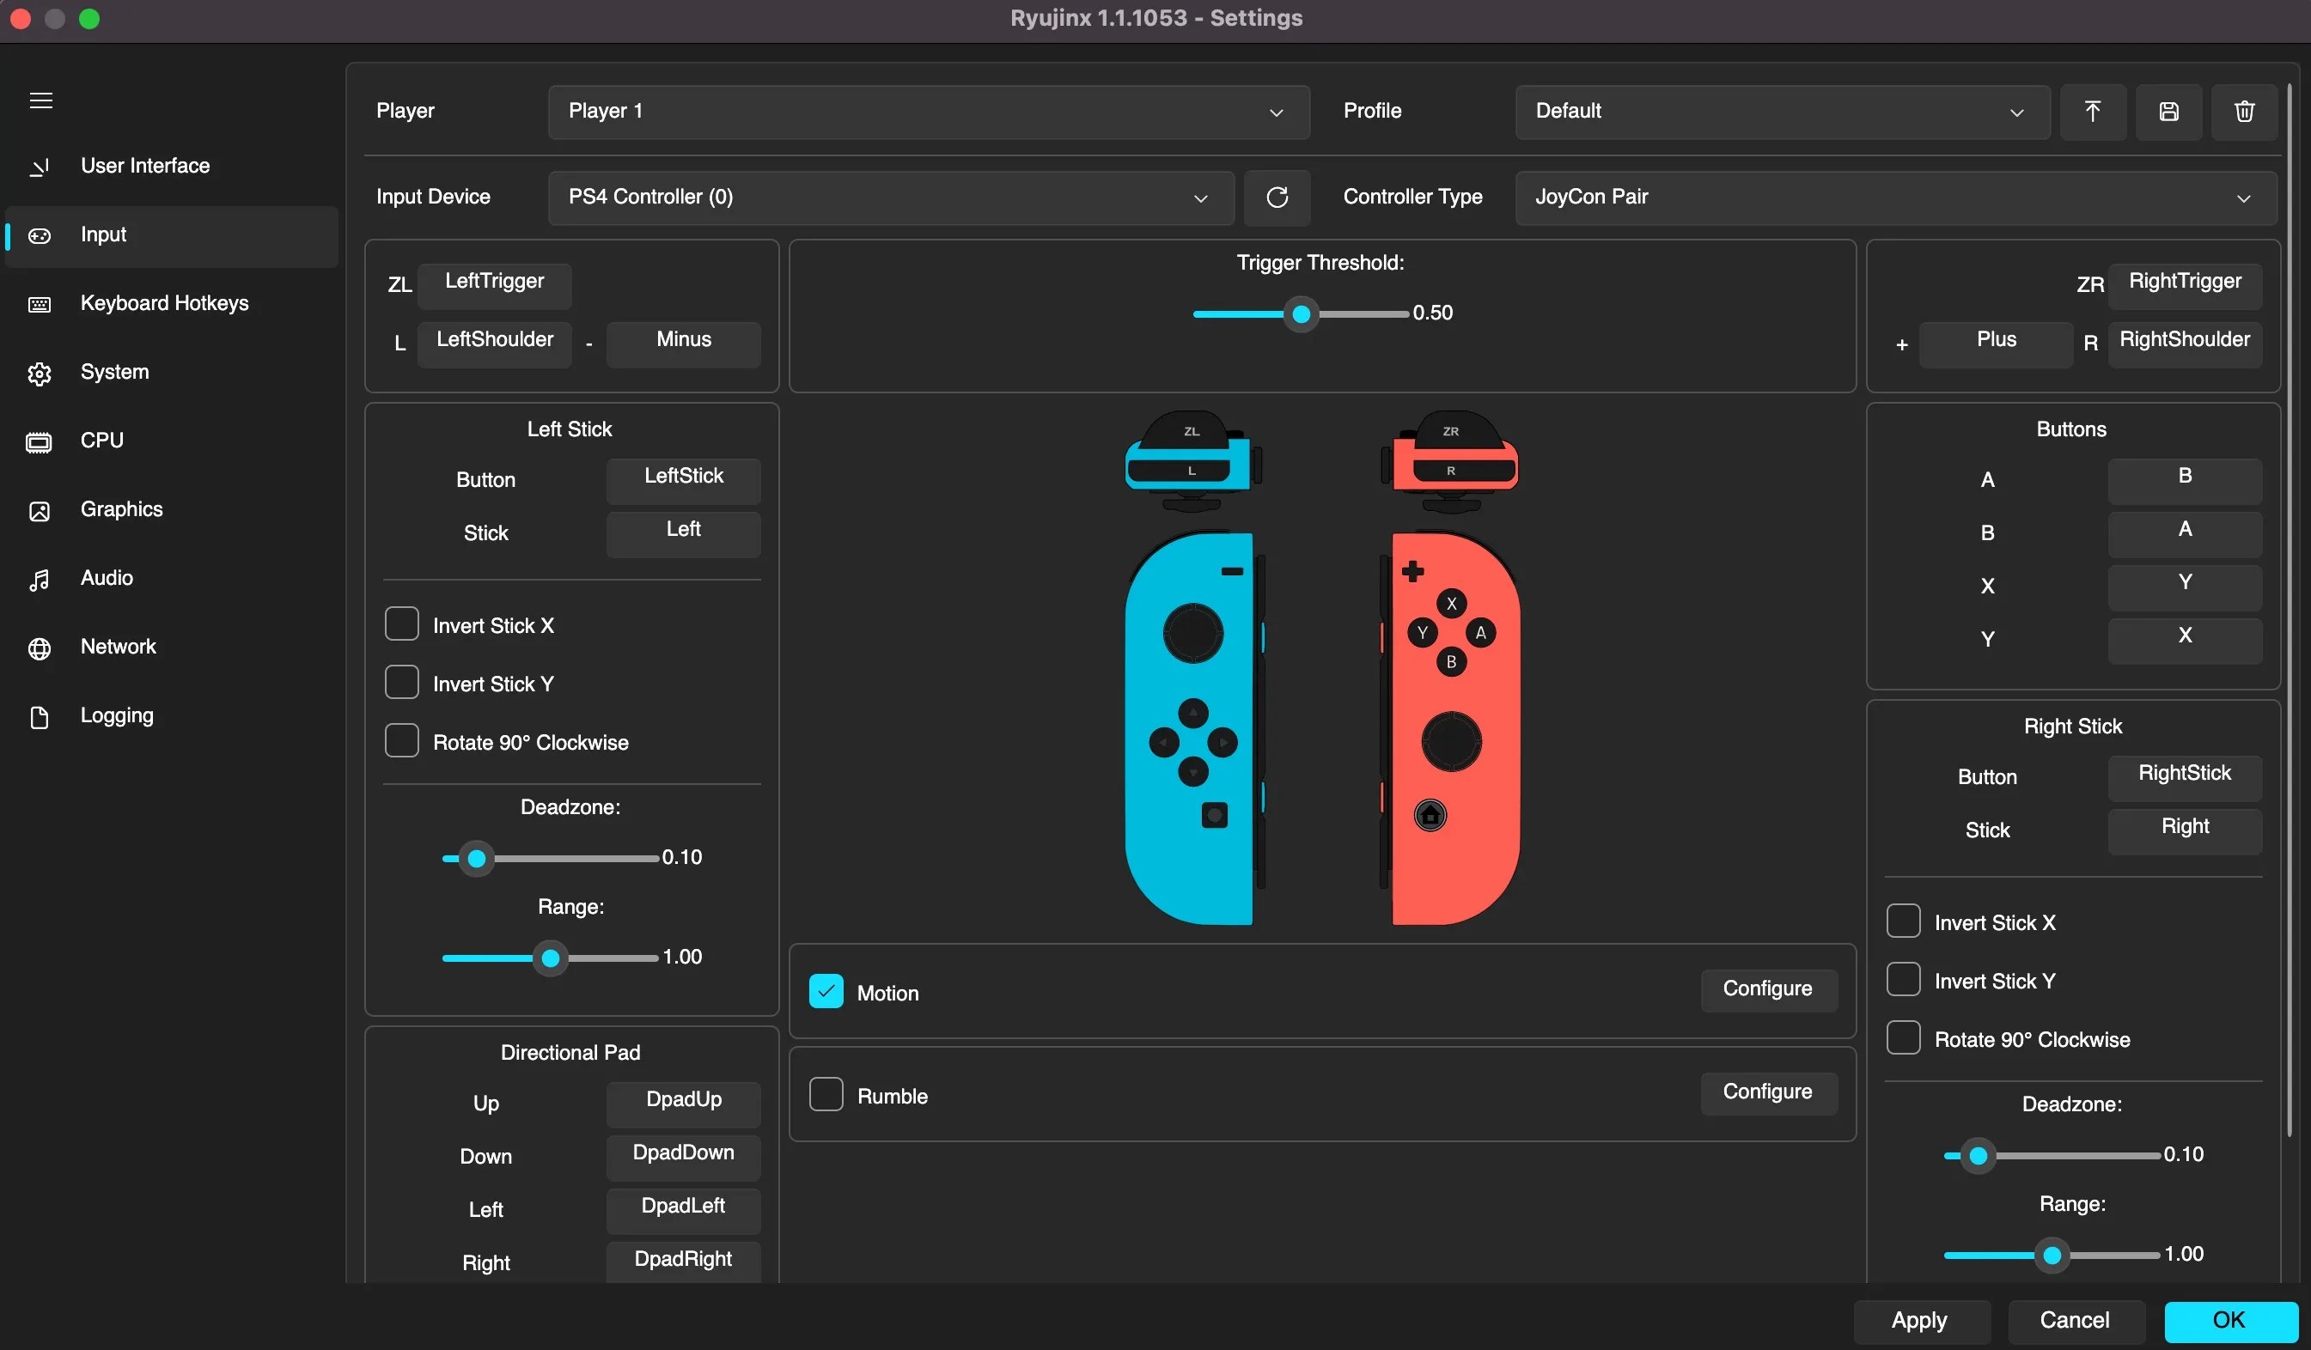Save the current controller profile
The width and height of the screenshot is (2311, 1350).
click(x=2168, y=112)
